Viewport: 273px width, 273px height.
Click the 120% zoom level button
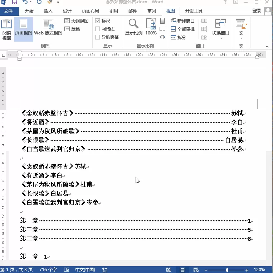tap(259, 270)
